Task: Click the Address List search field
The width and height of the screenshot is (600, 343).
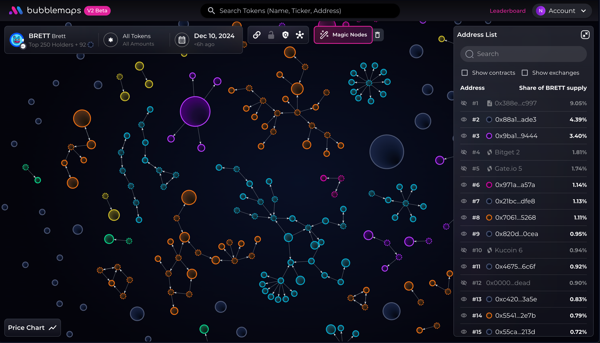Action: 523,54
